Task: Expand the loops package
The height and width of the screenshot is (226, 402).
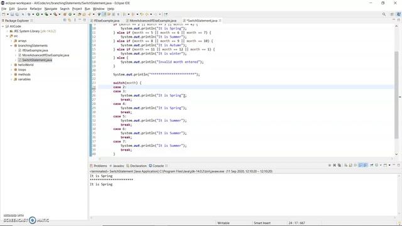Action: pos(11,70)
